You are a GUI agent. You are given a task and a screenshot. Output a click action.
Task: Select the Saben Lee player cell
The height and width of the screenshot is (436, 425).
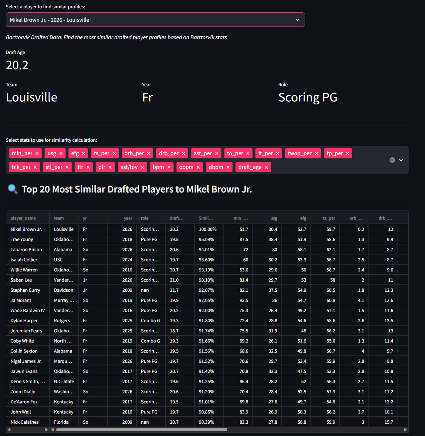pos(28,280)
